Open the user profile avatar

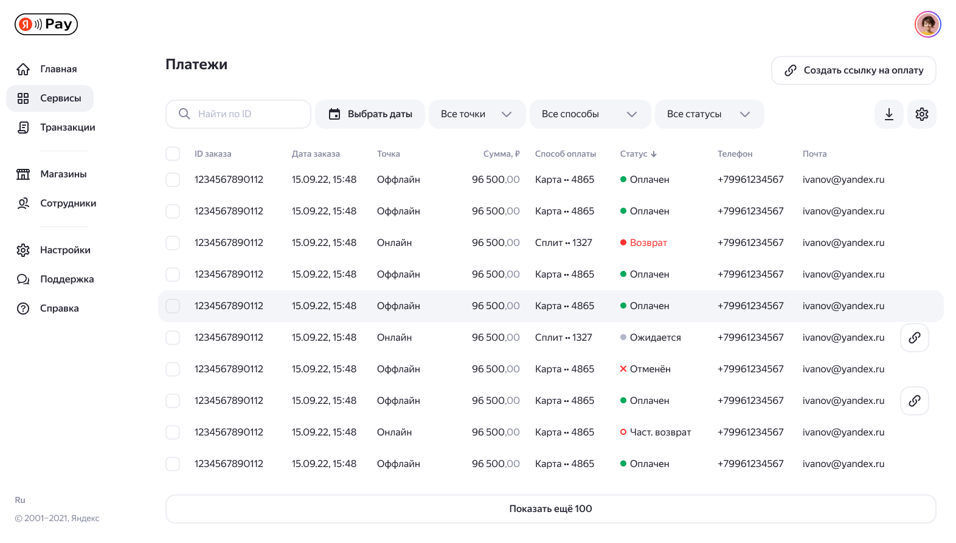[x=927, y=24]
